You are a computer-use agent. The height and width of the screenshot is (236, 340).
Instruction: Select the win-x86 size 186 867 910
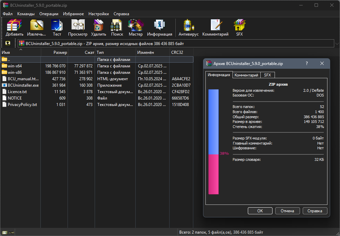tap(55, 72)
